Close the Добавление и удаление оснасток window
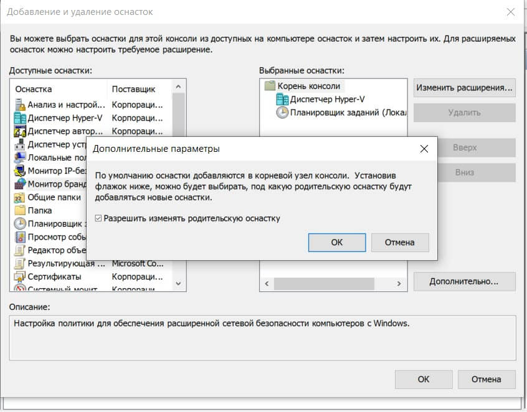527x412 pixels. pos(511,12)
